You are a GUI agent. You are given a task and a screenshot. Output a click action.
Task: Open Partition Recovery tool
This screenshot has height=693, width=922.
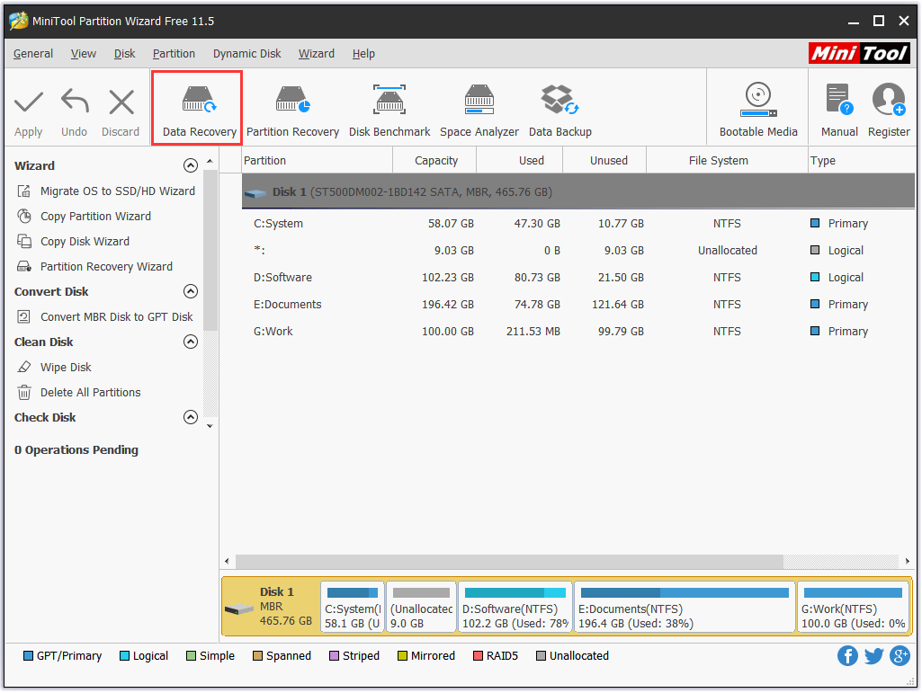pyautogui.click(x=292, y=111)
